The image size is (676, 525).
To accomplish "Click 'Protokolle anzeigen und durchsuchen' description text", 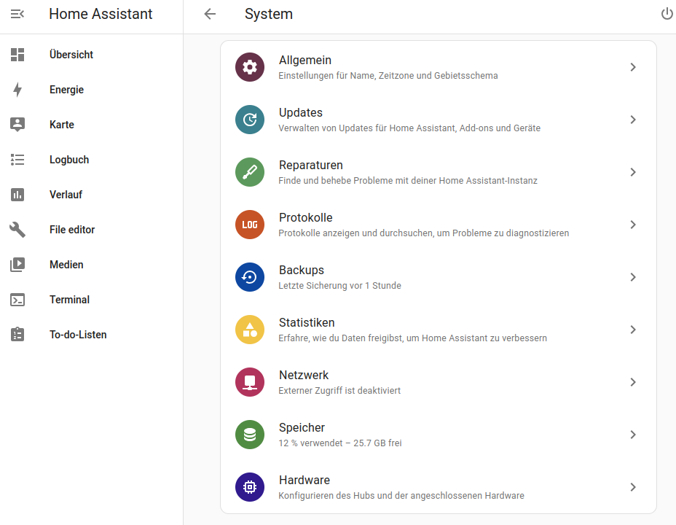I will (424, 233).
